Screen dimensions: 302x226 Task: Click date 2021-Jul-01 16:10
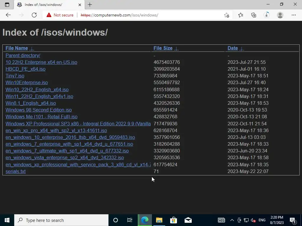coord(247,69)
